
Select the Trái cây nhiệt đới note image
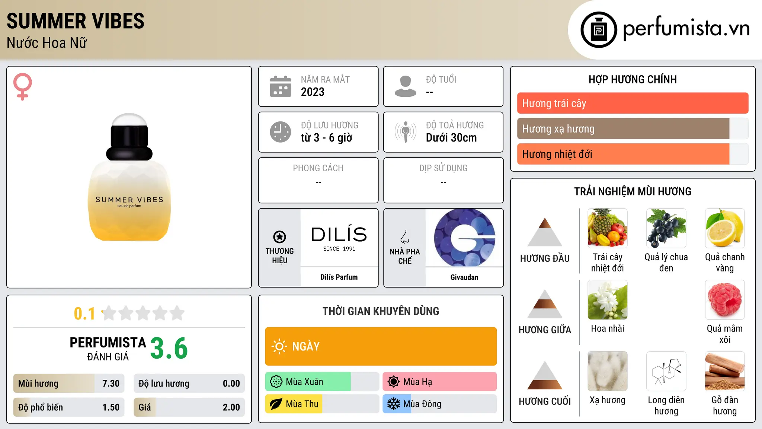point(608,228)
